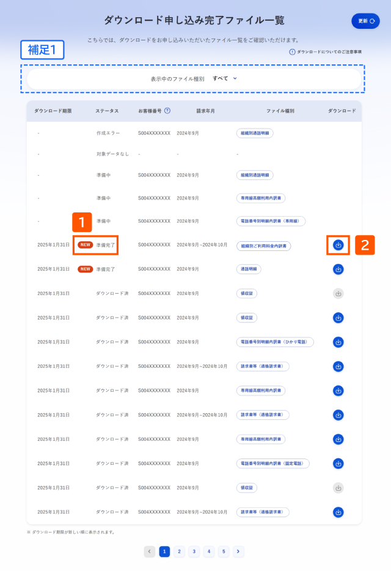391x576 pixels.
Task: Expand the すべて file type dropdown
Action: [x=225, y=78]
